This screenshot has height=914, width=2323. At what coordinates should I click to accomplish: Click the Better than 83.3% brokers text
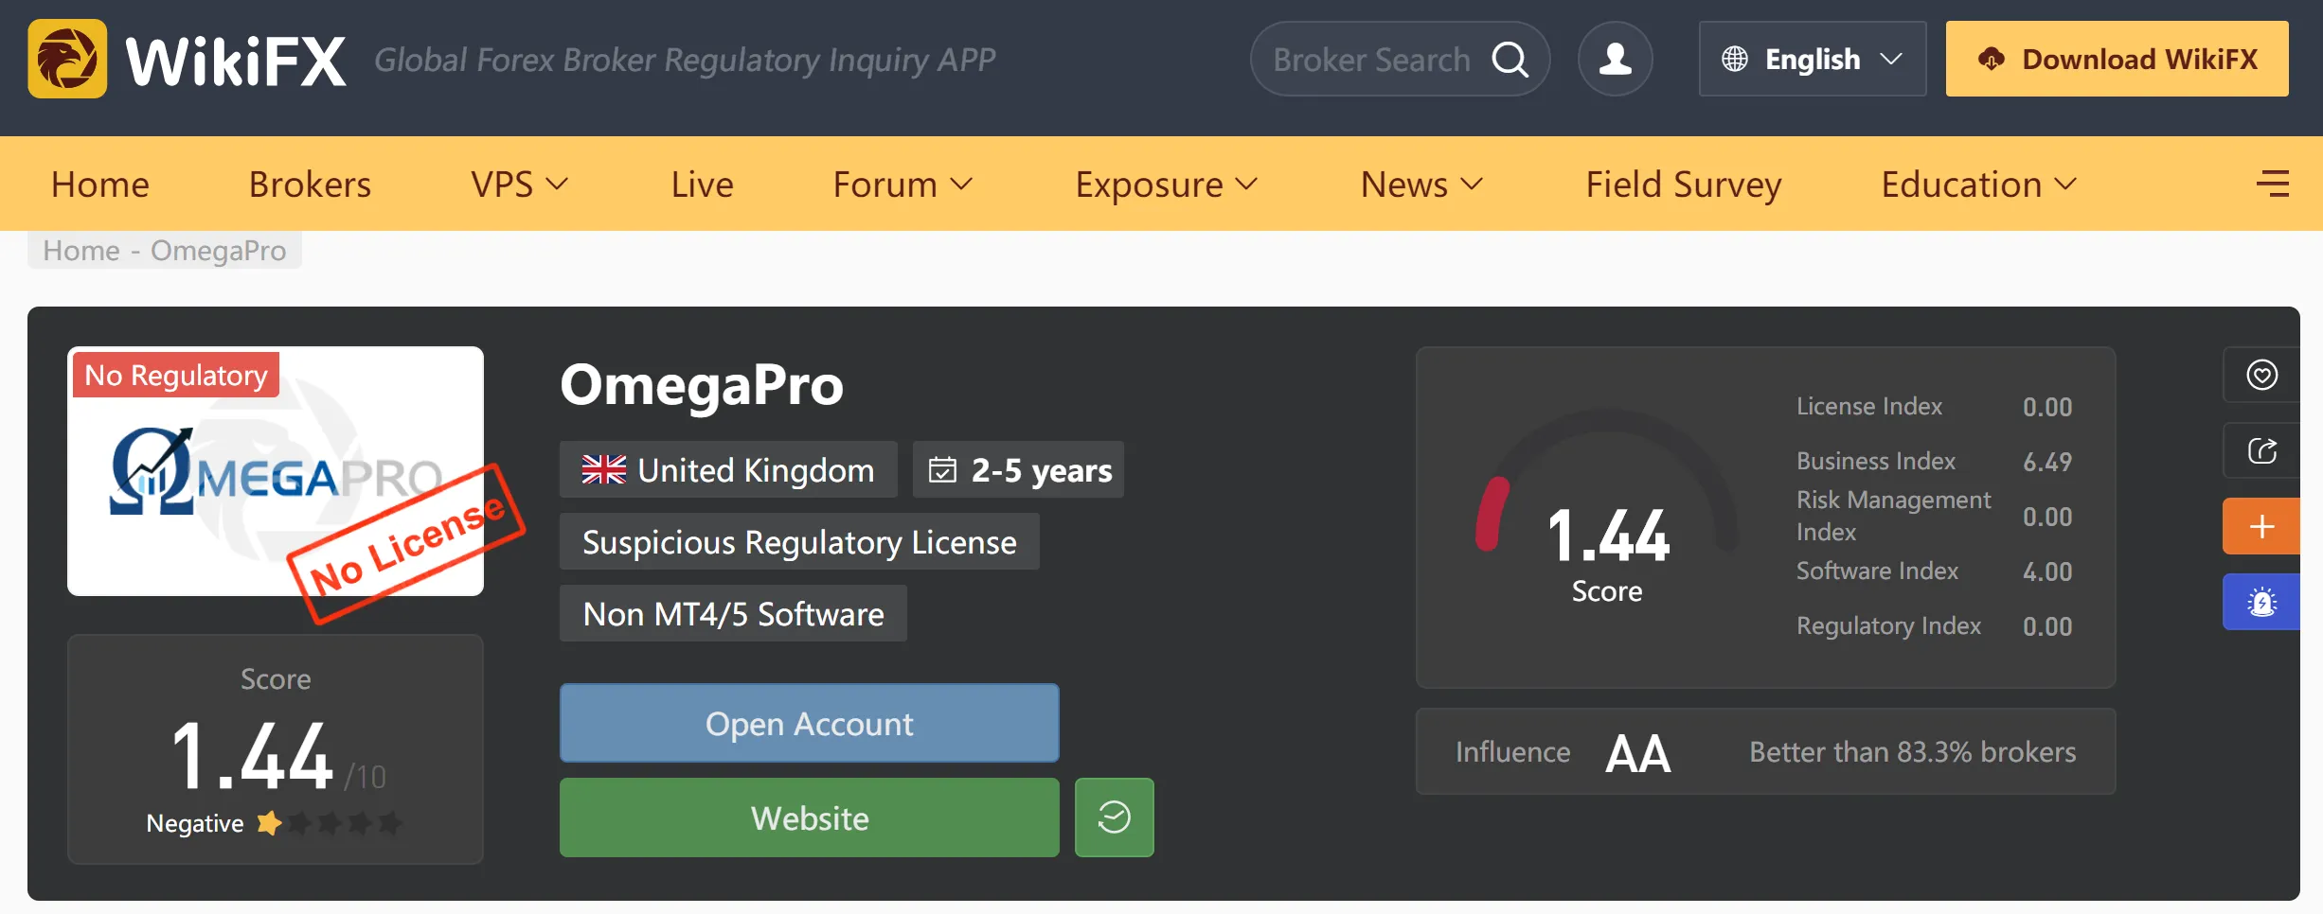[x=1912, y=751]
